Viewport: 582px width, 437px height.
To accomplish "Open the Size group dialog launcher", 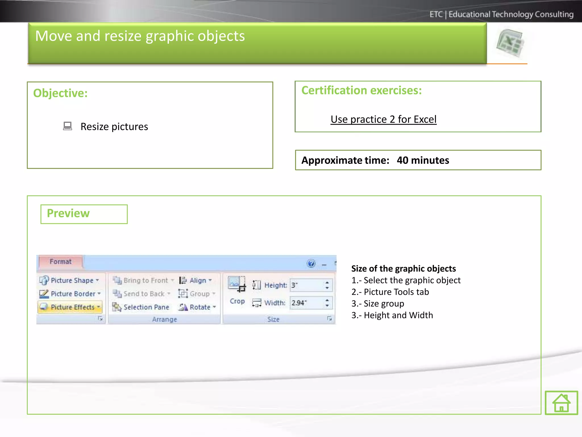I will pos(329,318).
